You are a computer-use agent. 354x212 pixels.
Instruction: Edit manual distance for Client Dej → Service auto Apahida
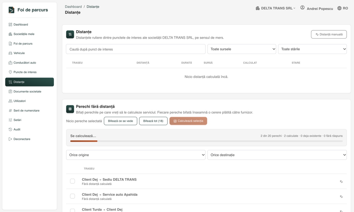(x=341, y=197)
